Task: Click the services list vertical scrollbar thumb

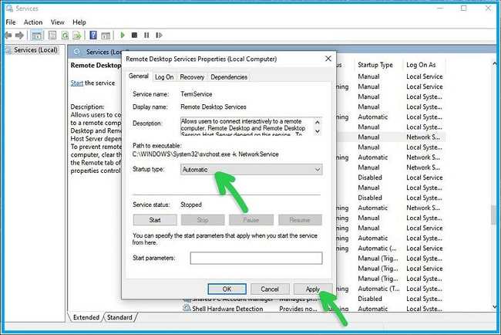Action: (495, 215)
